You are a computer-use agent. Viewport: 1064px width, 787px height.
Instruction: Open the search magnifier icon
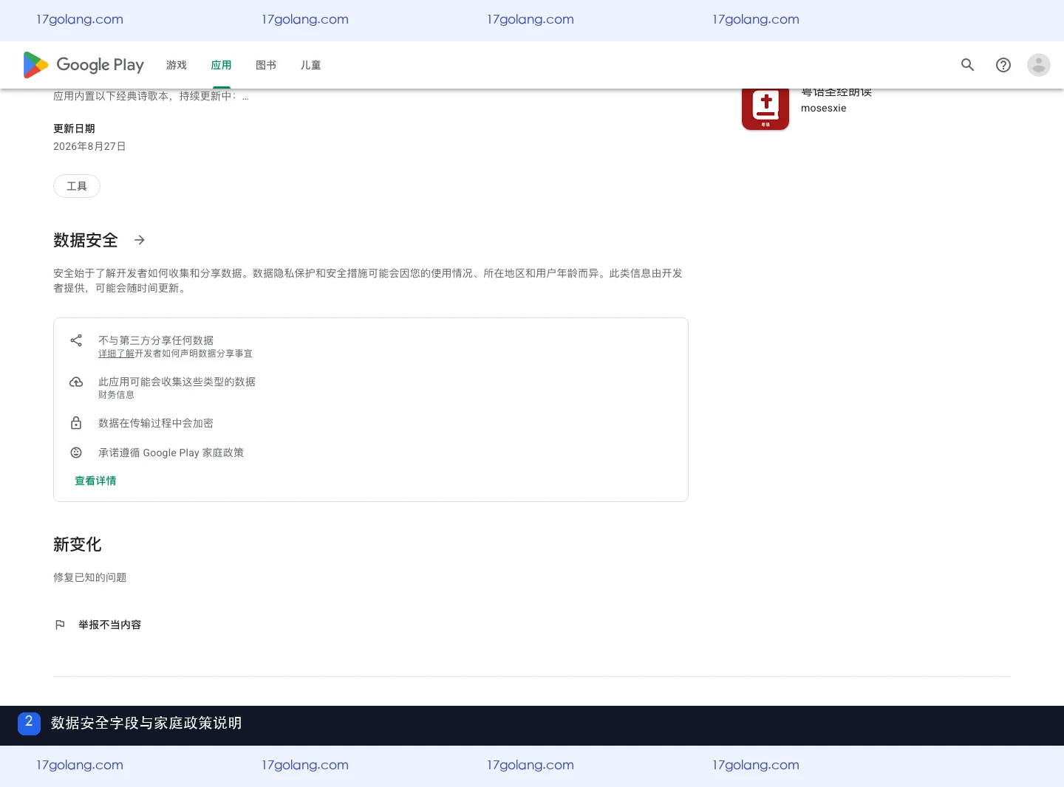coord(968,65)
